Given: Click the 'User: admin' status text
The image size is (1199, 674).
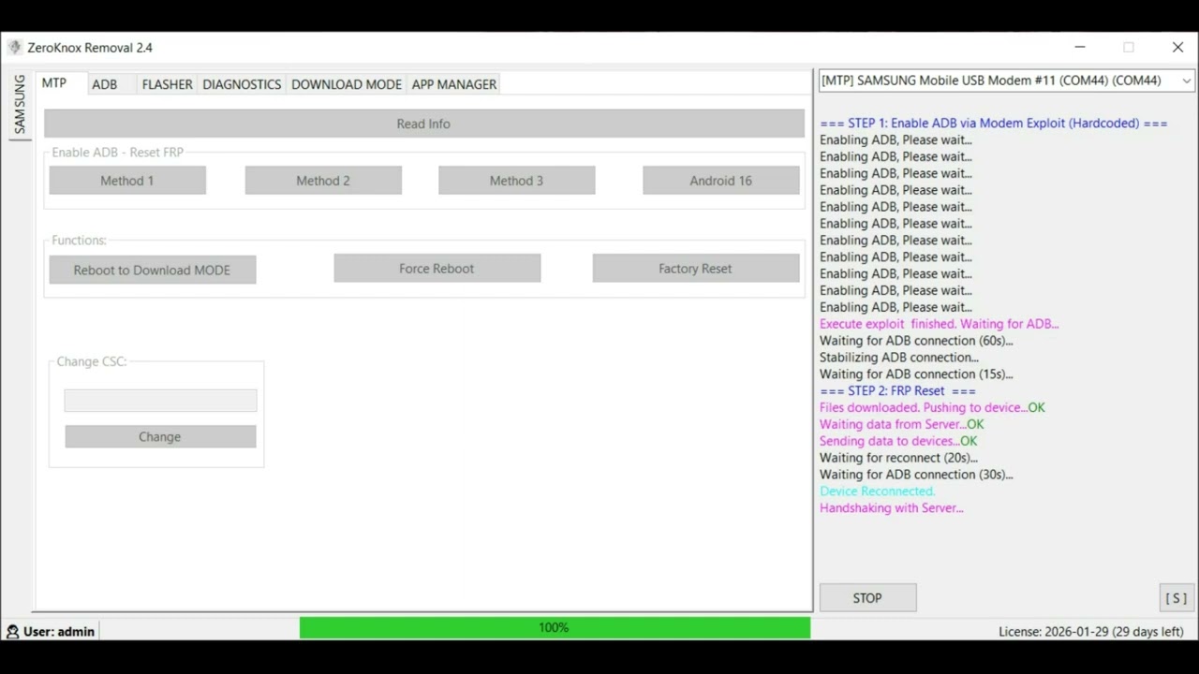Looking at the screenshot, I should [59, 632].
